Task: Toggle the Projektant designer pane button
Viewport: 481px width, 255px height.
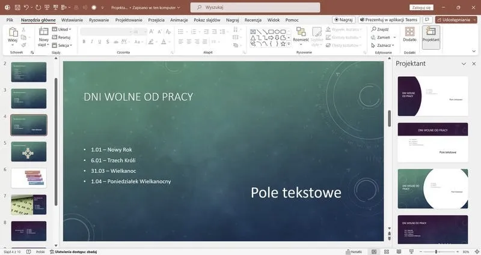Action: pos(431,37)
